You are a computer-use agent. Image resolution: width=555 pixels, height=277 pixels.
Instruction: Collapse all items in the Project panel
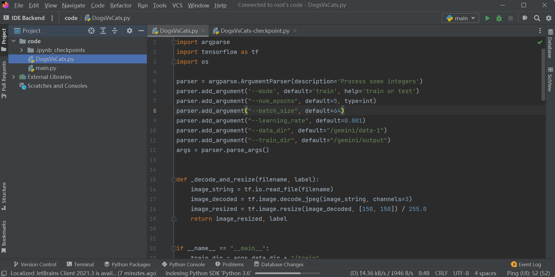click(x=115, y=31)
